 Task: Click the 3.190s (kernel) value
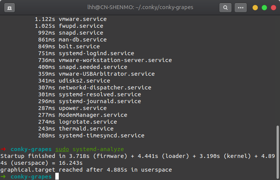225,156
